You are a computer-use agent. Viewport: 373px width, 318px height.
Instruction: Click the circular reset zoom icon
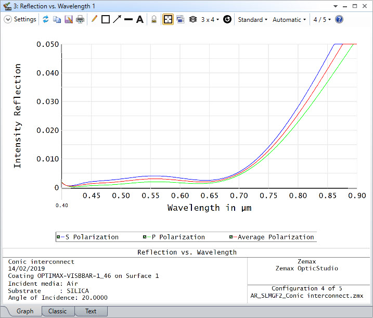pos(227,19)
